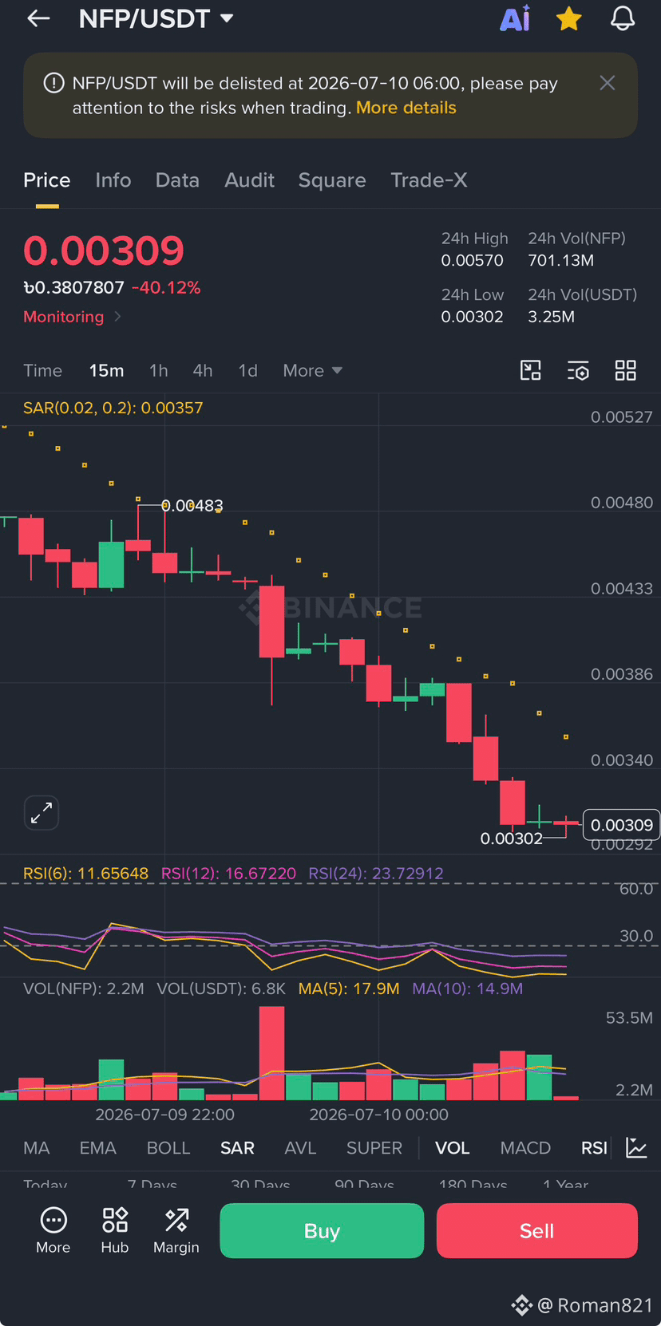Viewport: 661px width, 1326px height.
Task: Select the 15m interval
Action: [x=106, y=371]
